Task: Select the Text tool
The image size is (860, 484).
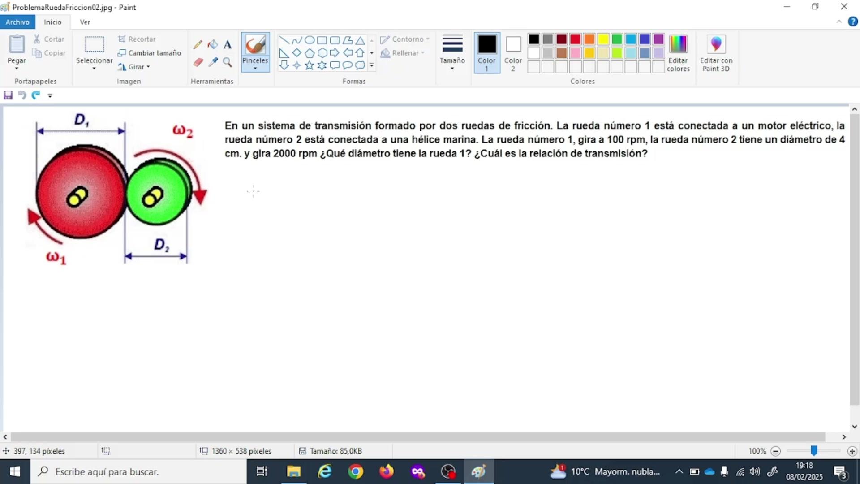Action: pos(228,44)
